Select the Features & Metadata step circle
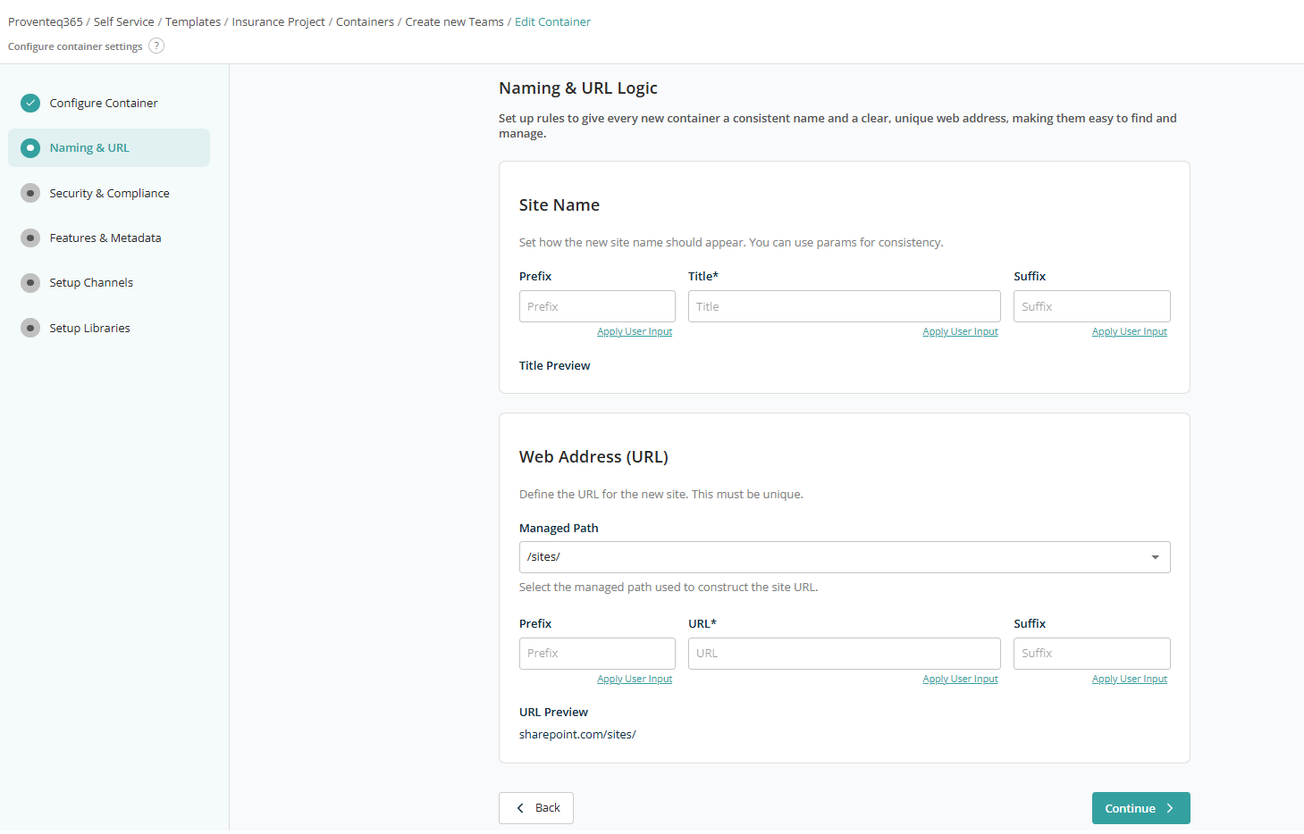 (x=30, y=238)
